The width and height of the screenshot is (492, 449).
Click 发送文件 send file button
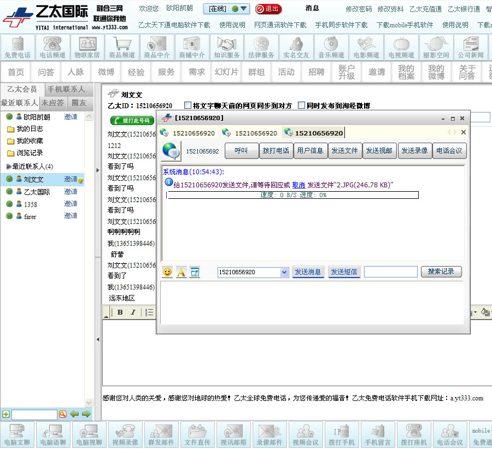[344, 151]
